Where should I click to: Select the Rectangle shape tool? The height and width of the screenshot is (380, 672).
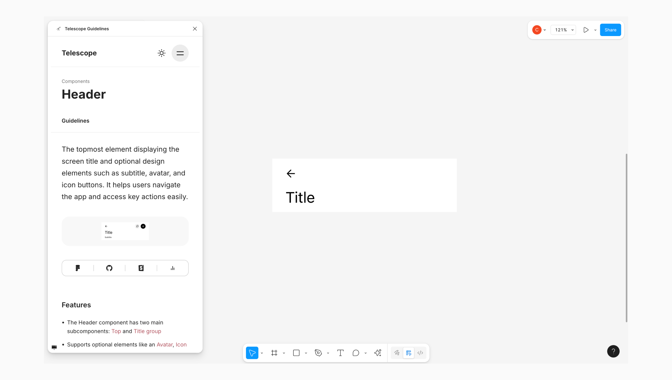(x=296, y=353)
